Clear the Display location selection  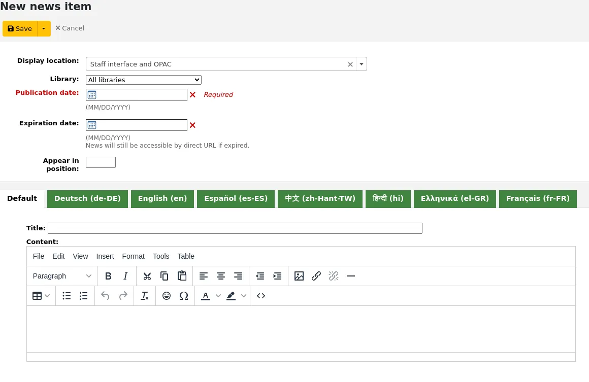[350, 64]
